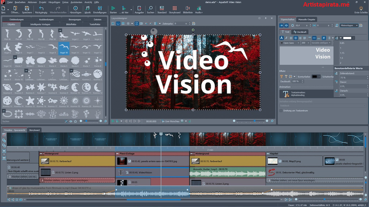Open Ausgabe export icon

pyautogui.click(x=139, y=9)
